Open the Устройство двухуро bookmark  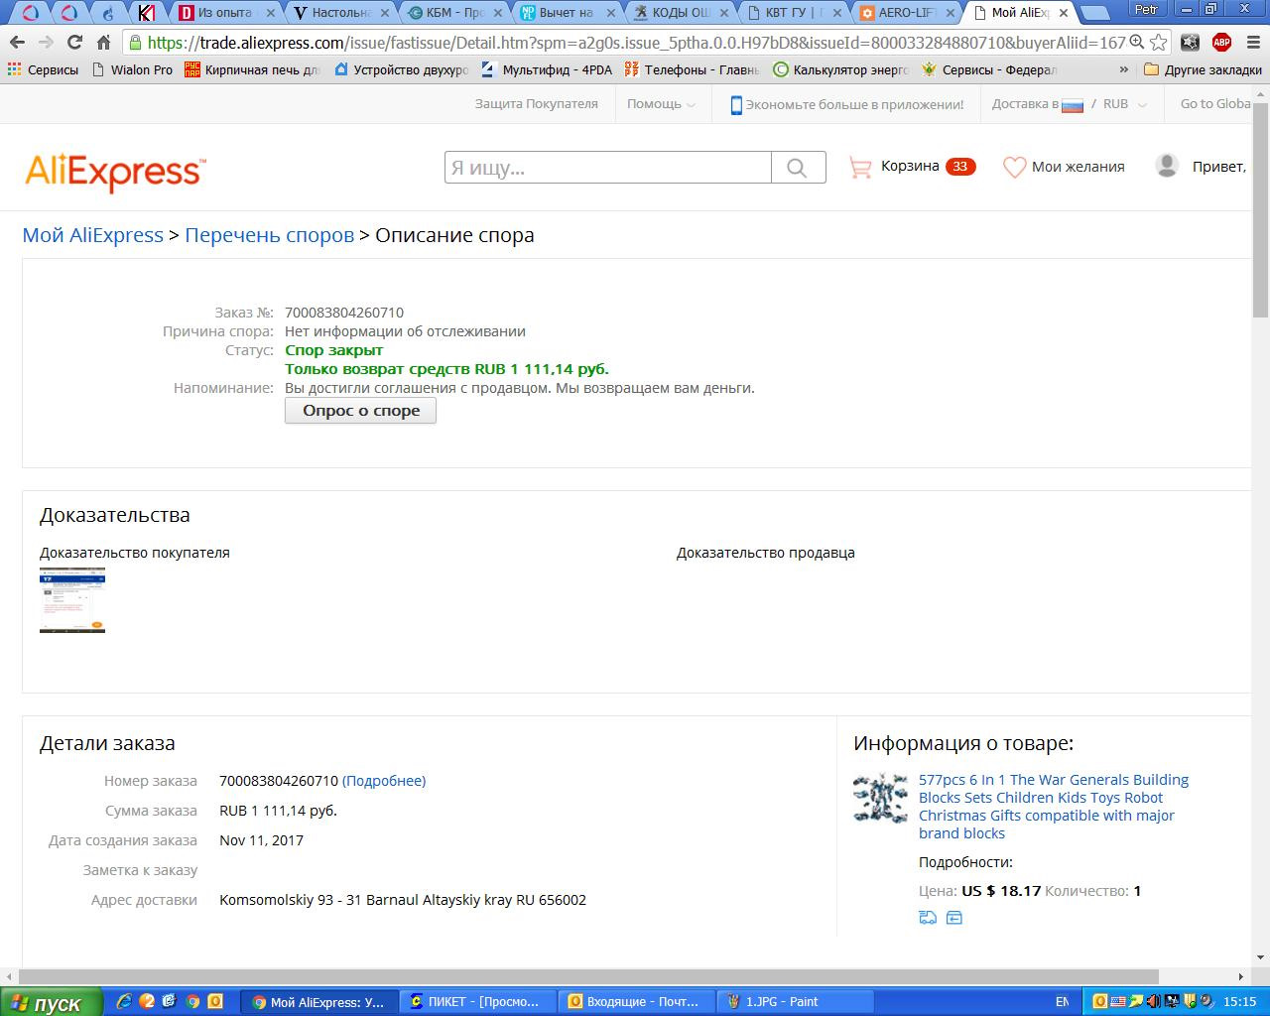click(x=401, y=69)
